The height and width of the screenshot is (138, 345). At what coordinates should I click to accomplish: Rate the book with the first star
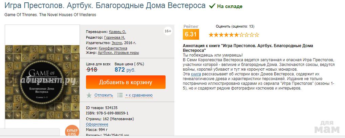211,34
